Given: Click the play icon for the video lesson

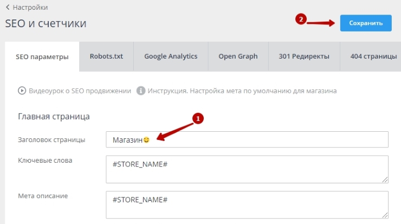Looking at the screenshot, I should pos(22,91).
